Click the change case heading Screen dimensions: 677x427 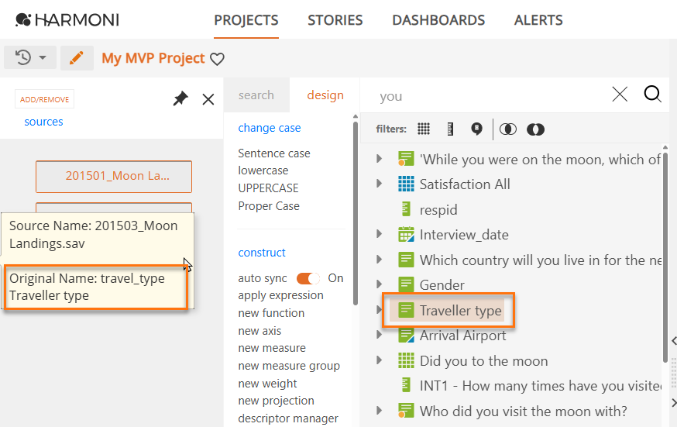[x=270, y=128]
